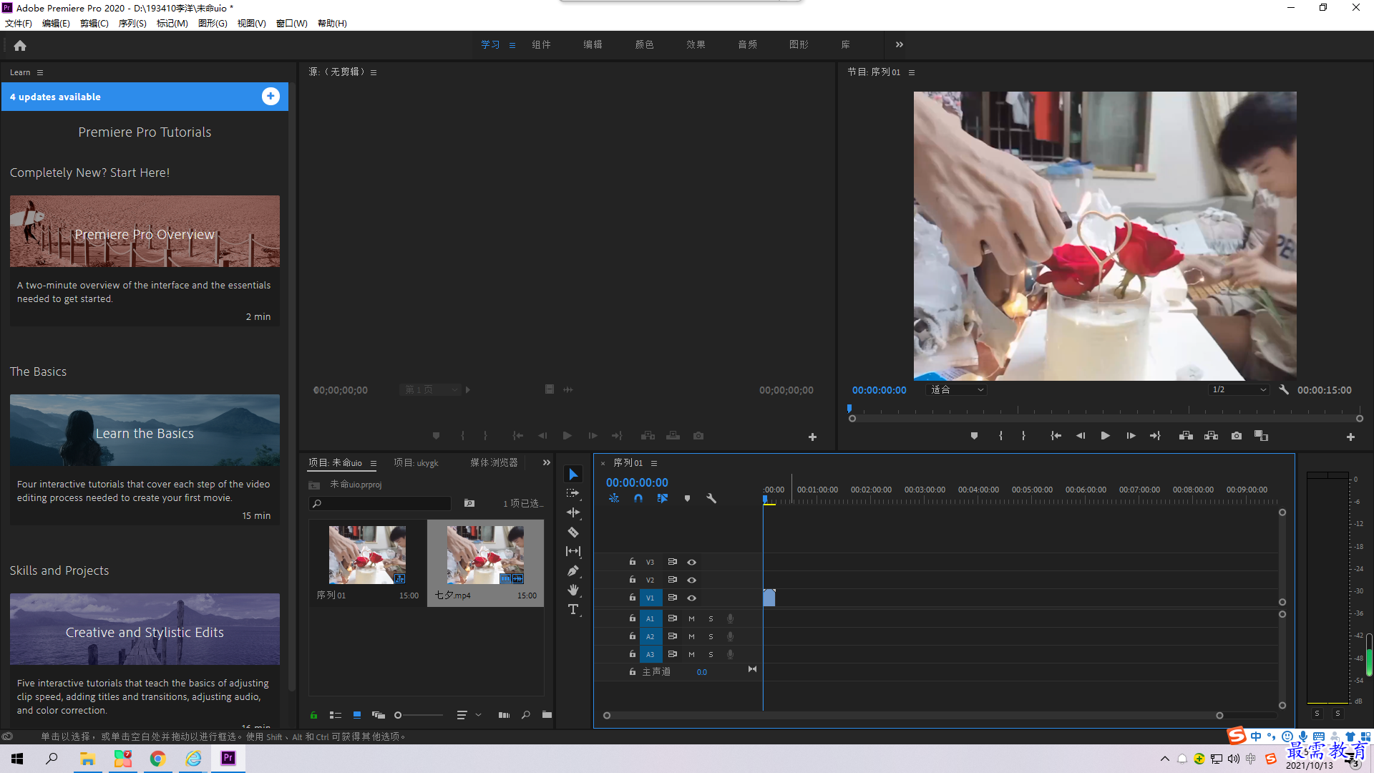Select the Track Select Forward tool
The width and height of the screenshot is (1374, 773).
(x=573, y=493)
